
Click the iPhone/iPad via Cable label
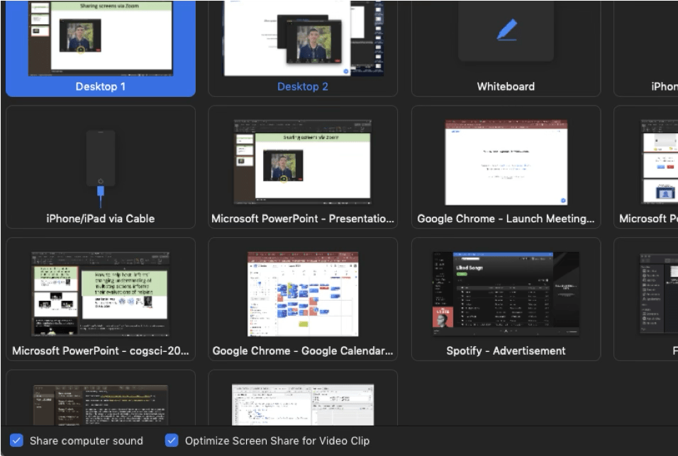click(100, 219)
